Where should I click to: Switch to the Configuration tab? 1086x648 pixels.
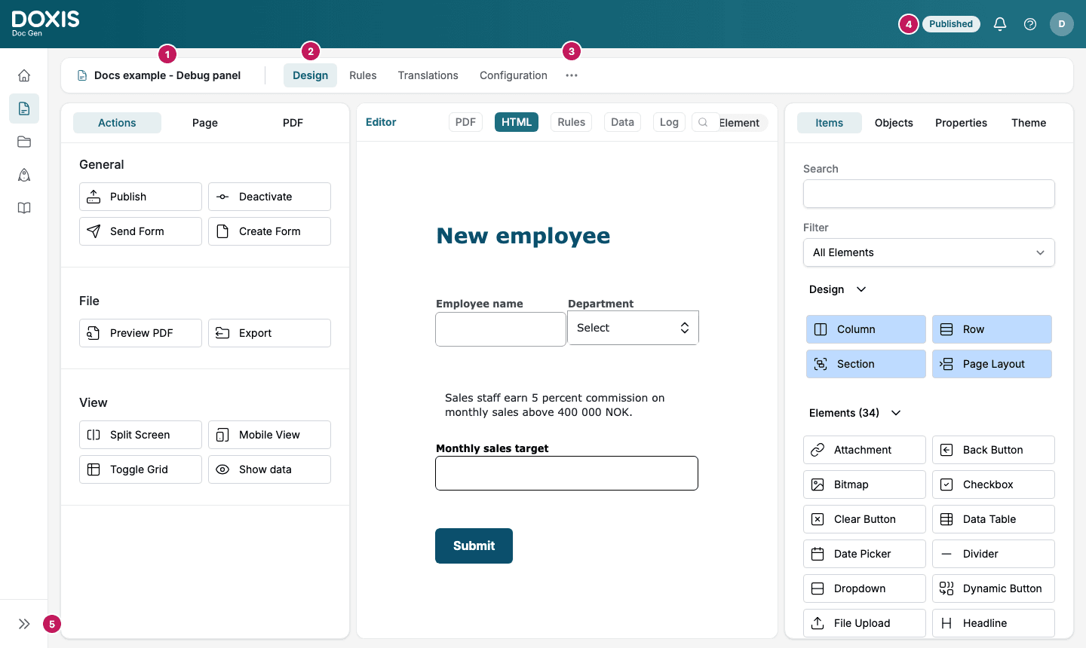point(514,75)
